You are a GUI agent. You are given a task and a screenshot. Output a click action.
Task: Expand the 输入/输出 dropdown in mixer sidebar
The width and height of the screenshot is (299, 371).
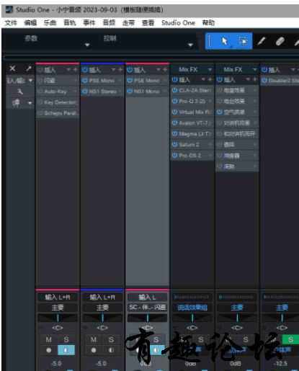point(30,81)
